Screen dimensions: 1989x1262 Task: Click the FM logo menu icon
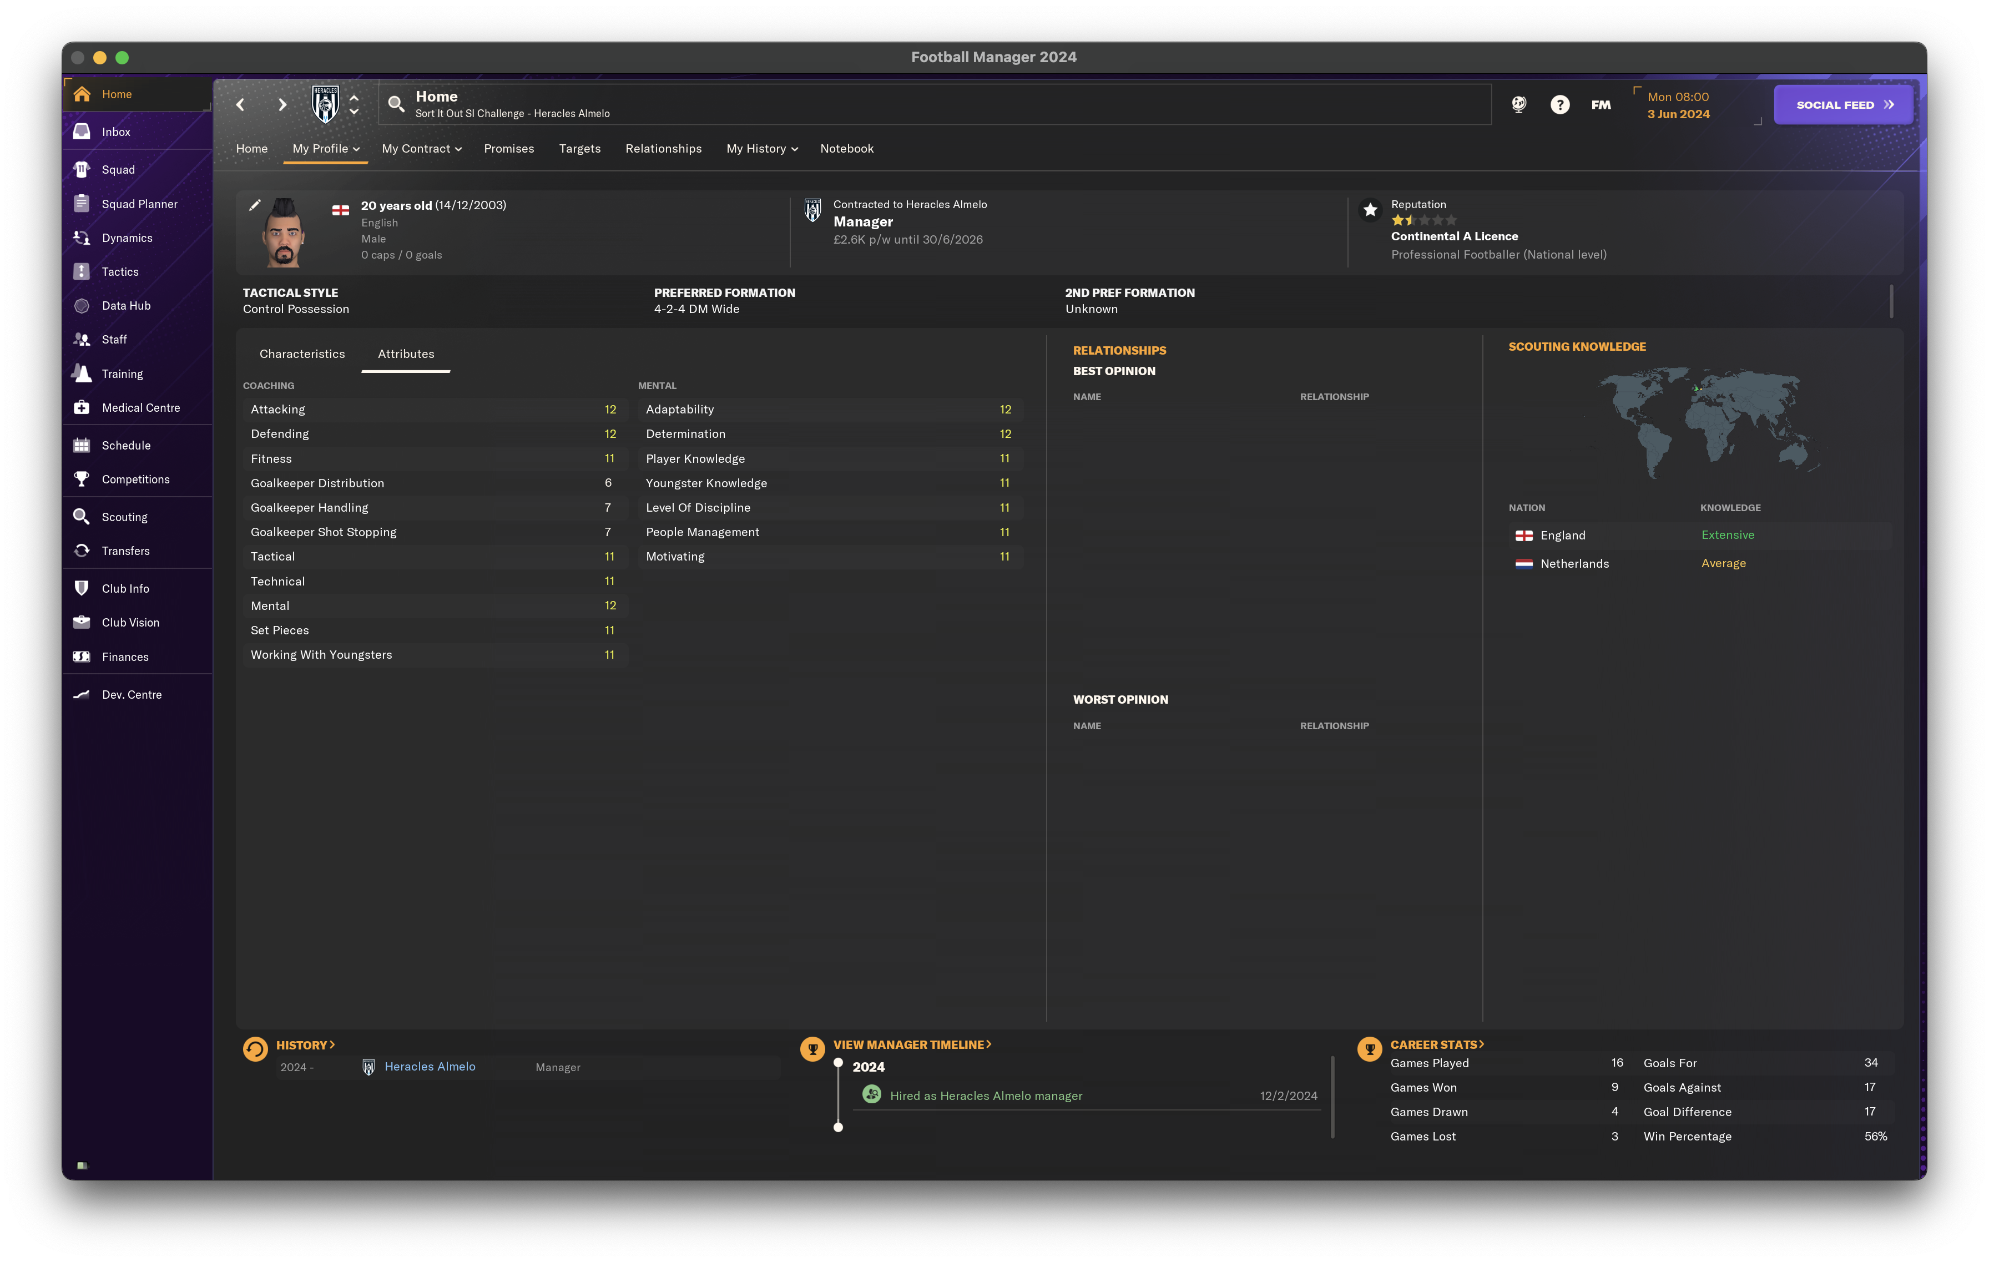[1601, 105]
